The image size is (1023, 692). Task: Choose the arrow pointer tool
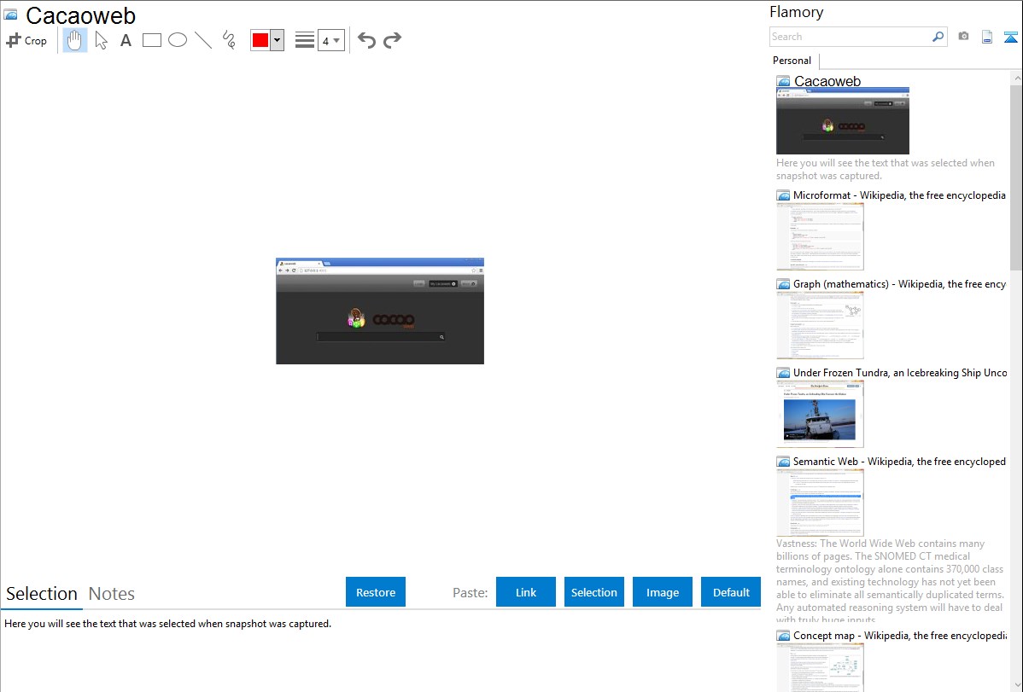101,40
